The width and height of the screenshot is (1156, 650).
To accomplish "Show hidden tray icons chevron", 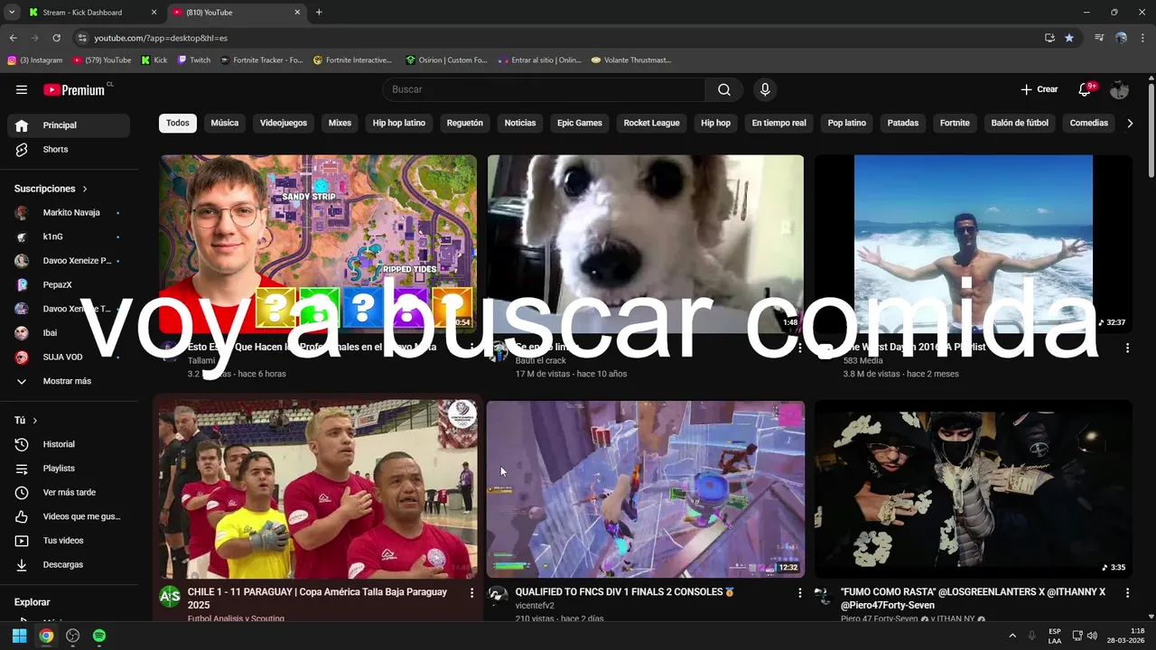I will coord(1012,636).
